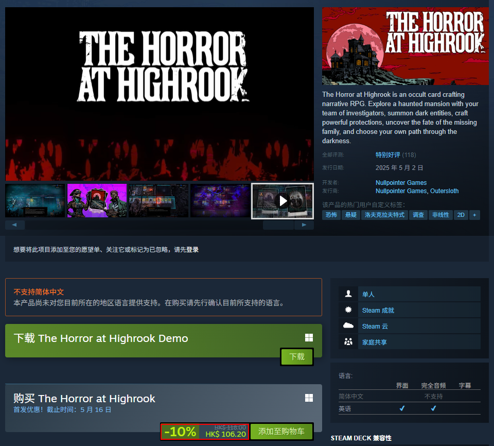Open the Outersloth publisher link
Image resolution: width=494 pixels, height=446 pixels.
click(x=444, y=191)
